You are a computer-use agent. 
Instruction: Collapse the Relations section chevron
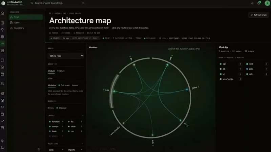(x=83, y=144)
